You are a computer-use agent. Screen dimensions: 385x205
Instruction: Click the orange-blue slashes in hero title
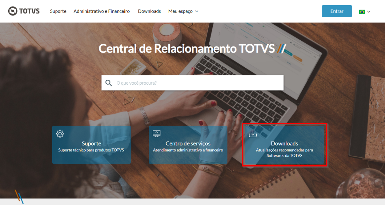click(281, 48)
